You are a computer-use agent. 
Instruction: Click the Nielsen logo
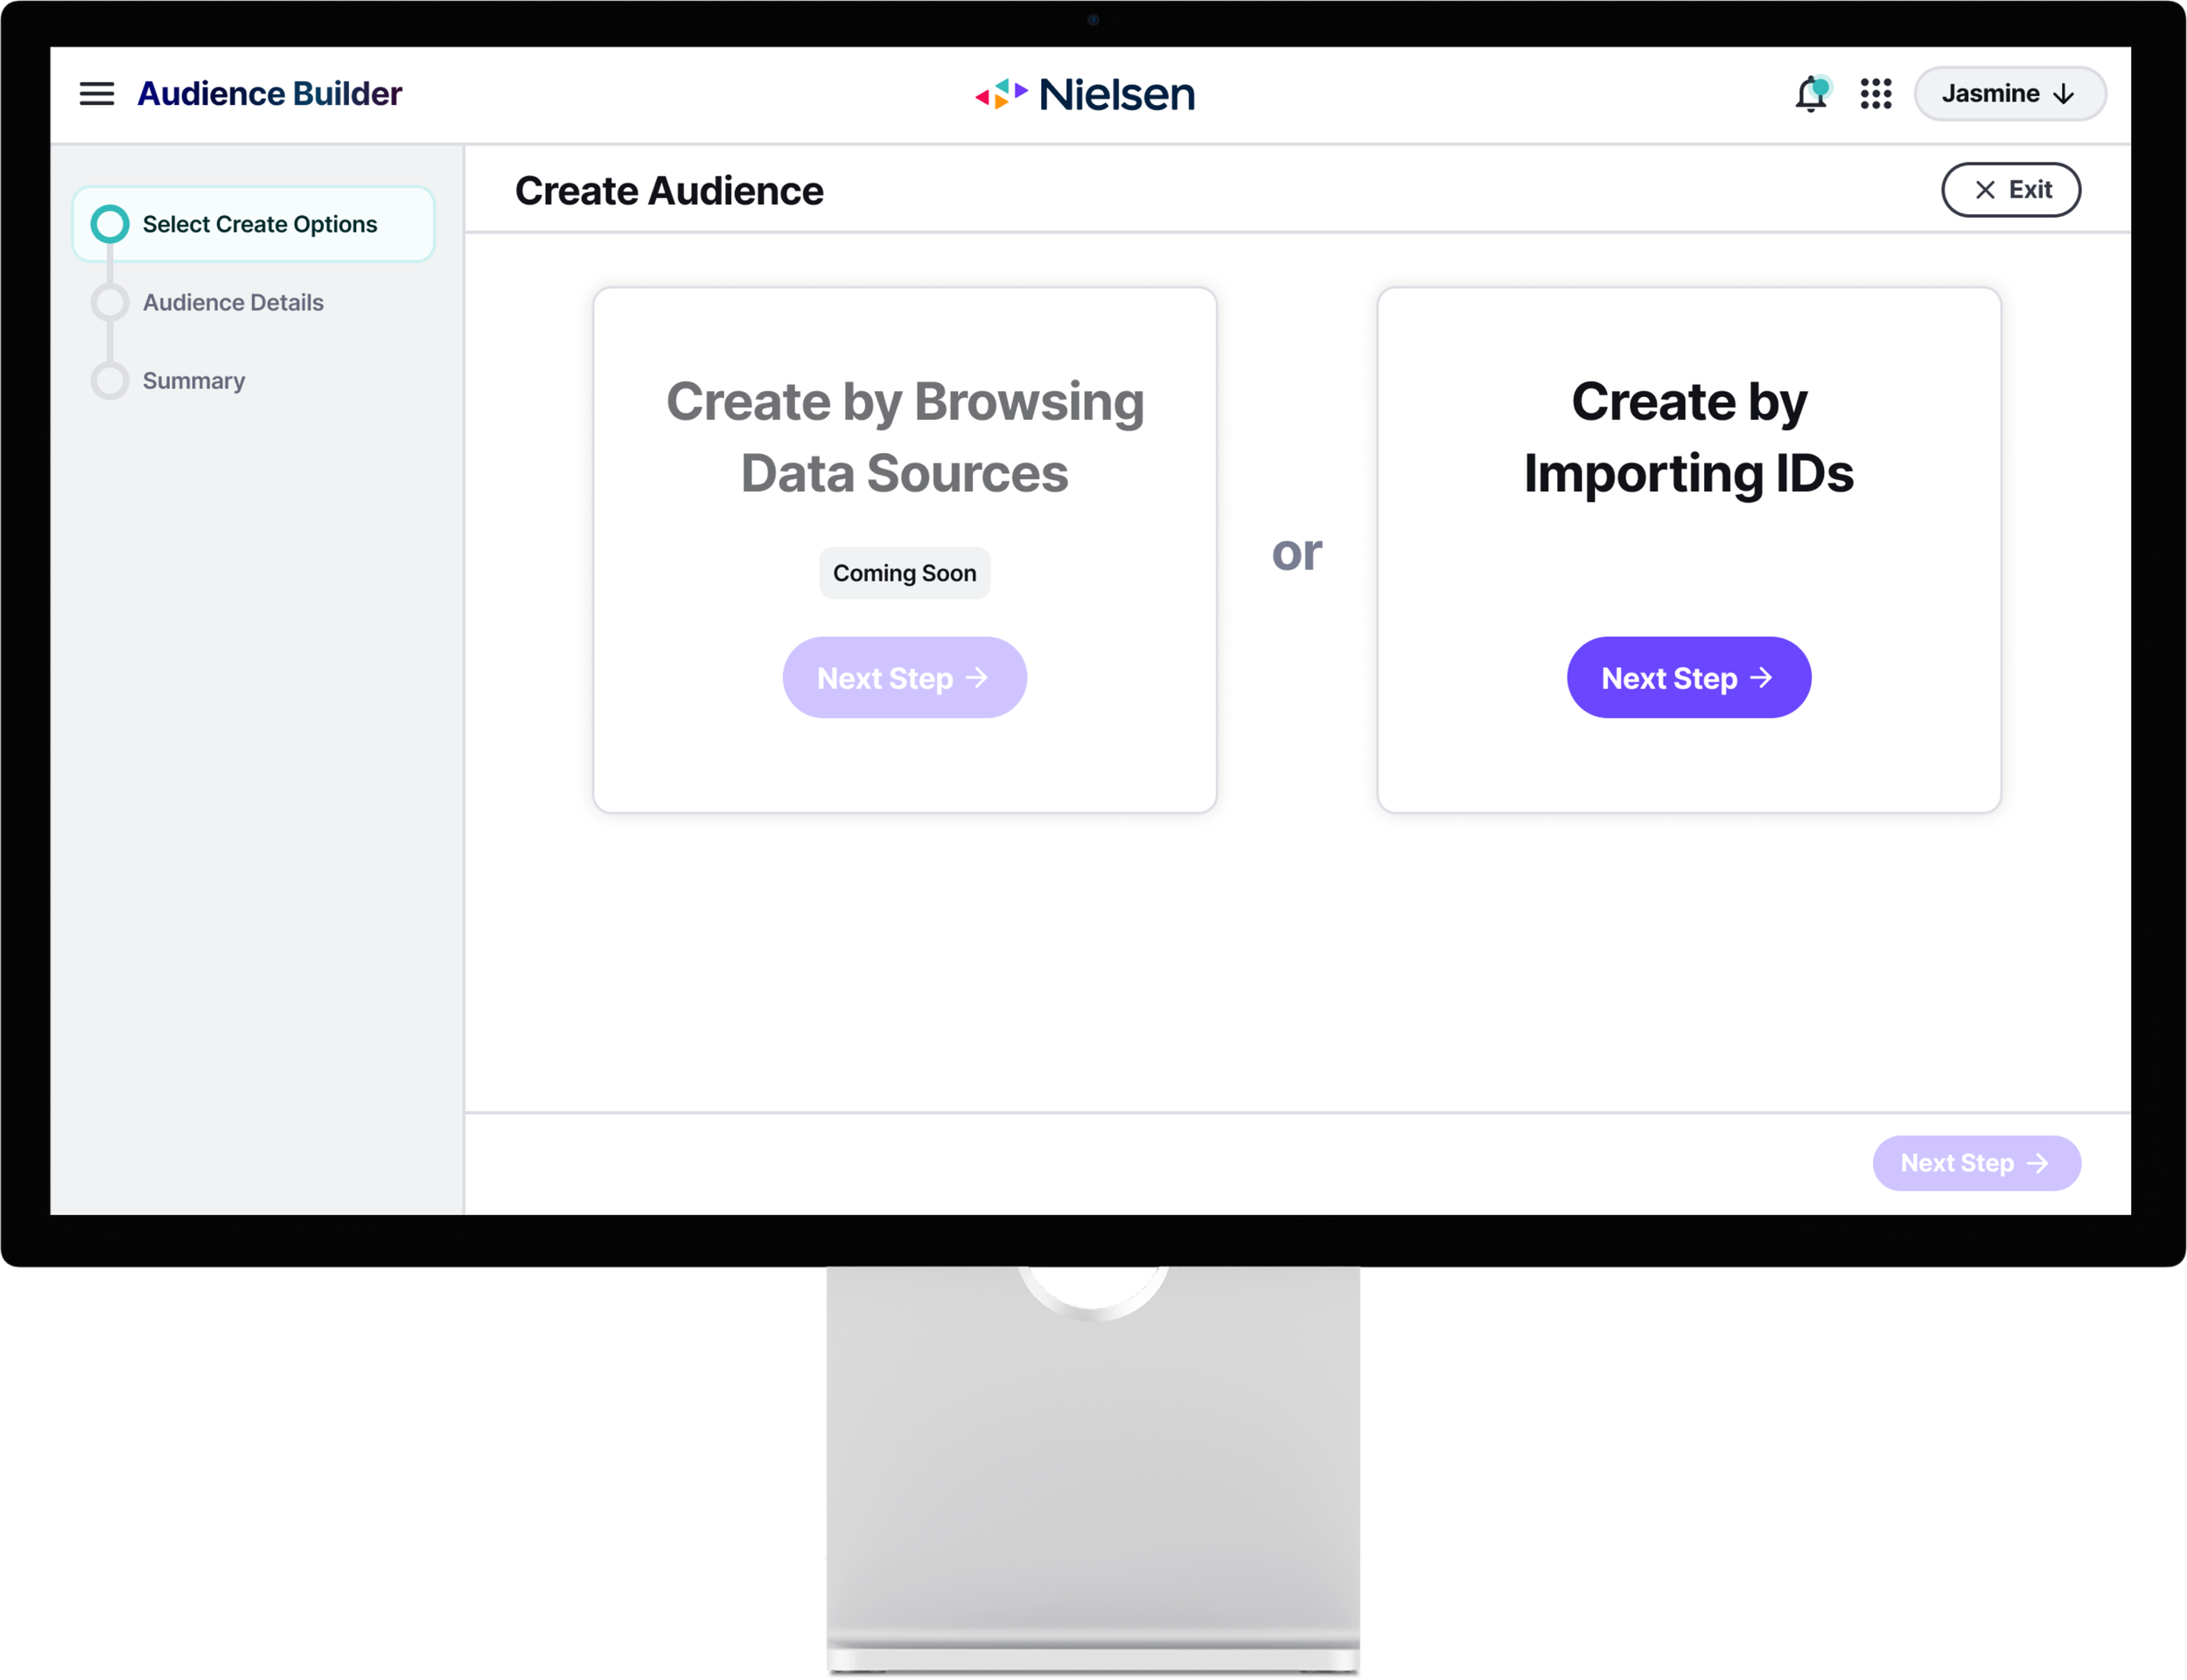(x=1085, y=94)
